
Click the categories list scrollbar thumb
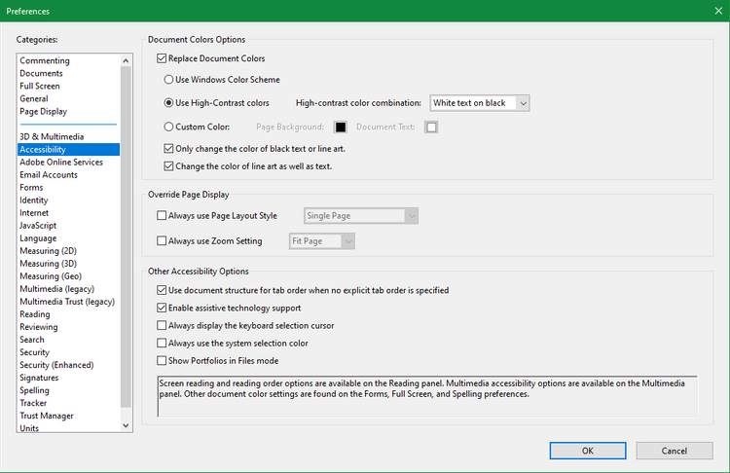(126, 236)
